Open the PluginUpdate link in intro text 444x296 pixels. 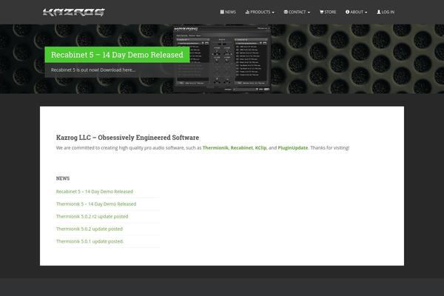[x=293, y=148]
